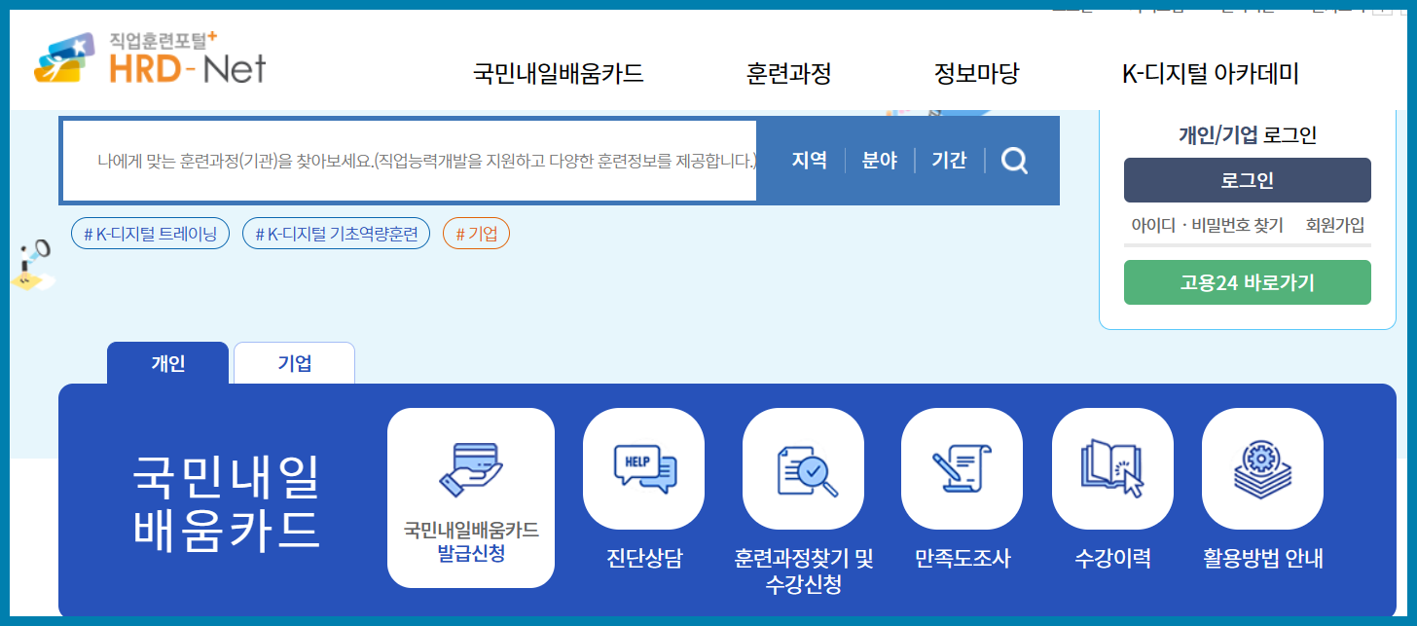
Task: Click the 고용24 바로가기 button
Action: 1248,282
